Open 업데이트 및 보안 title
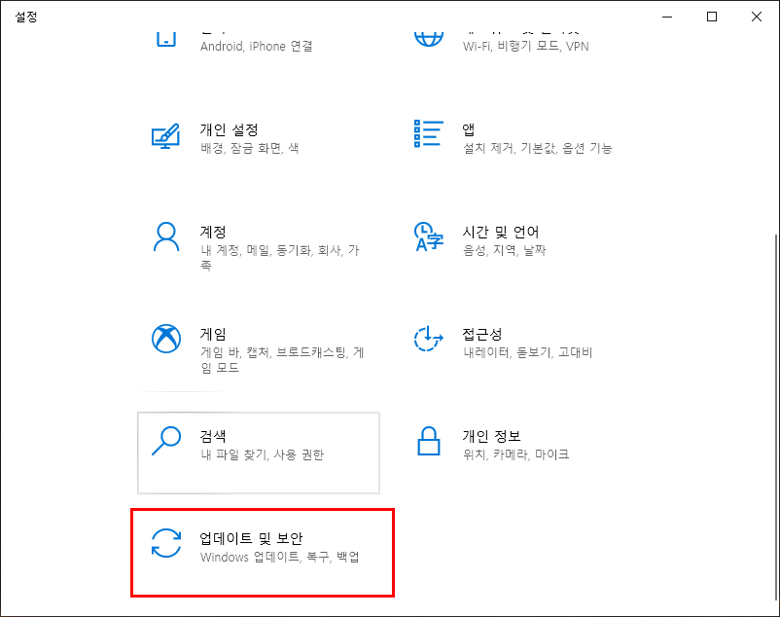The width and height of the screenshot is (780, 617). click(x=251, y=538)
